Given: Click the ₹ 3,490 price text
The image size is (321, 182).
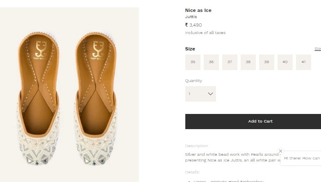Looking at the screenshot, I should [x=194, y=25].
